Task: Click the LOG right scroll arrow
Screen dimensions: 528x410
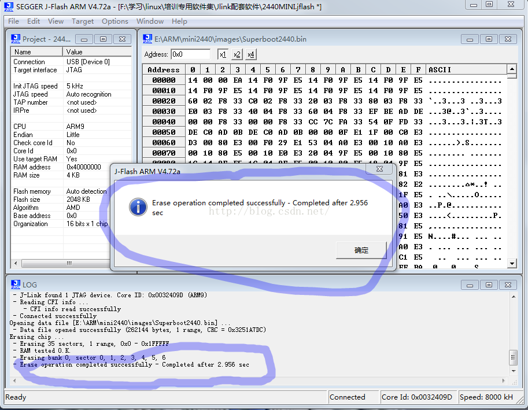Action: tap(504, 381)
